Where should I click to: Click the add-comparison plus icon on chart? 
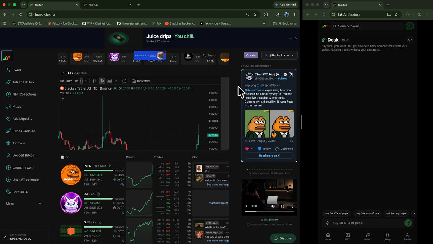pyautogui.click(x=124, y=81)
